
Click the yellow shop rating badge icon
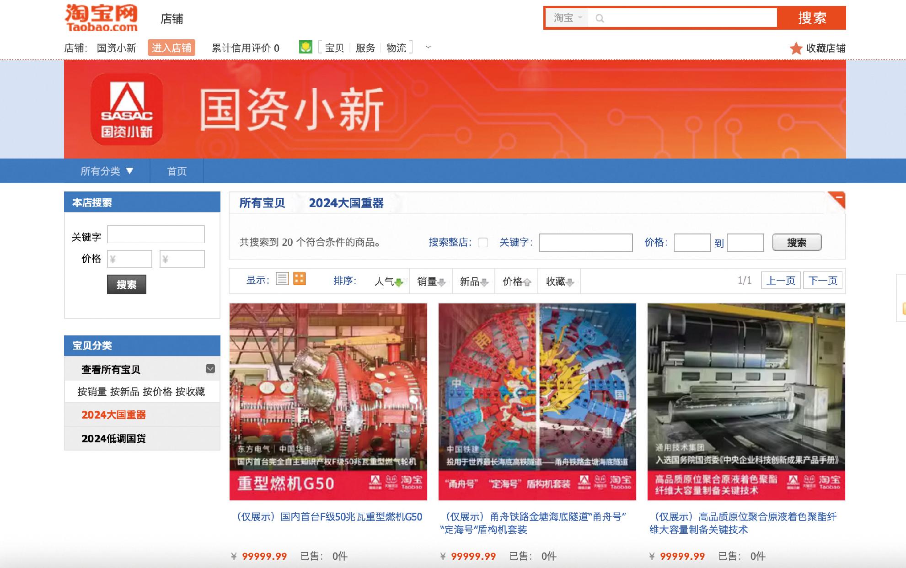point(306,47)
